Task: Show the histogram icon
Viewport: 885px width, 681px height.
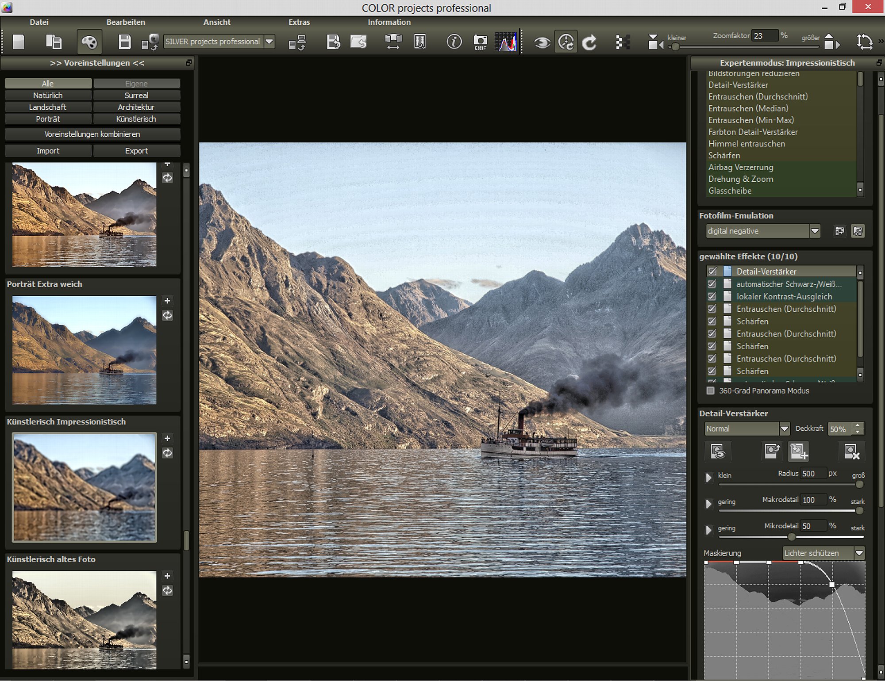Action: click(506, 42)
